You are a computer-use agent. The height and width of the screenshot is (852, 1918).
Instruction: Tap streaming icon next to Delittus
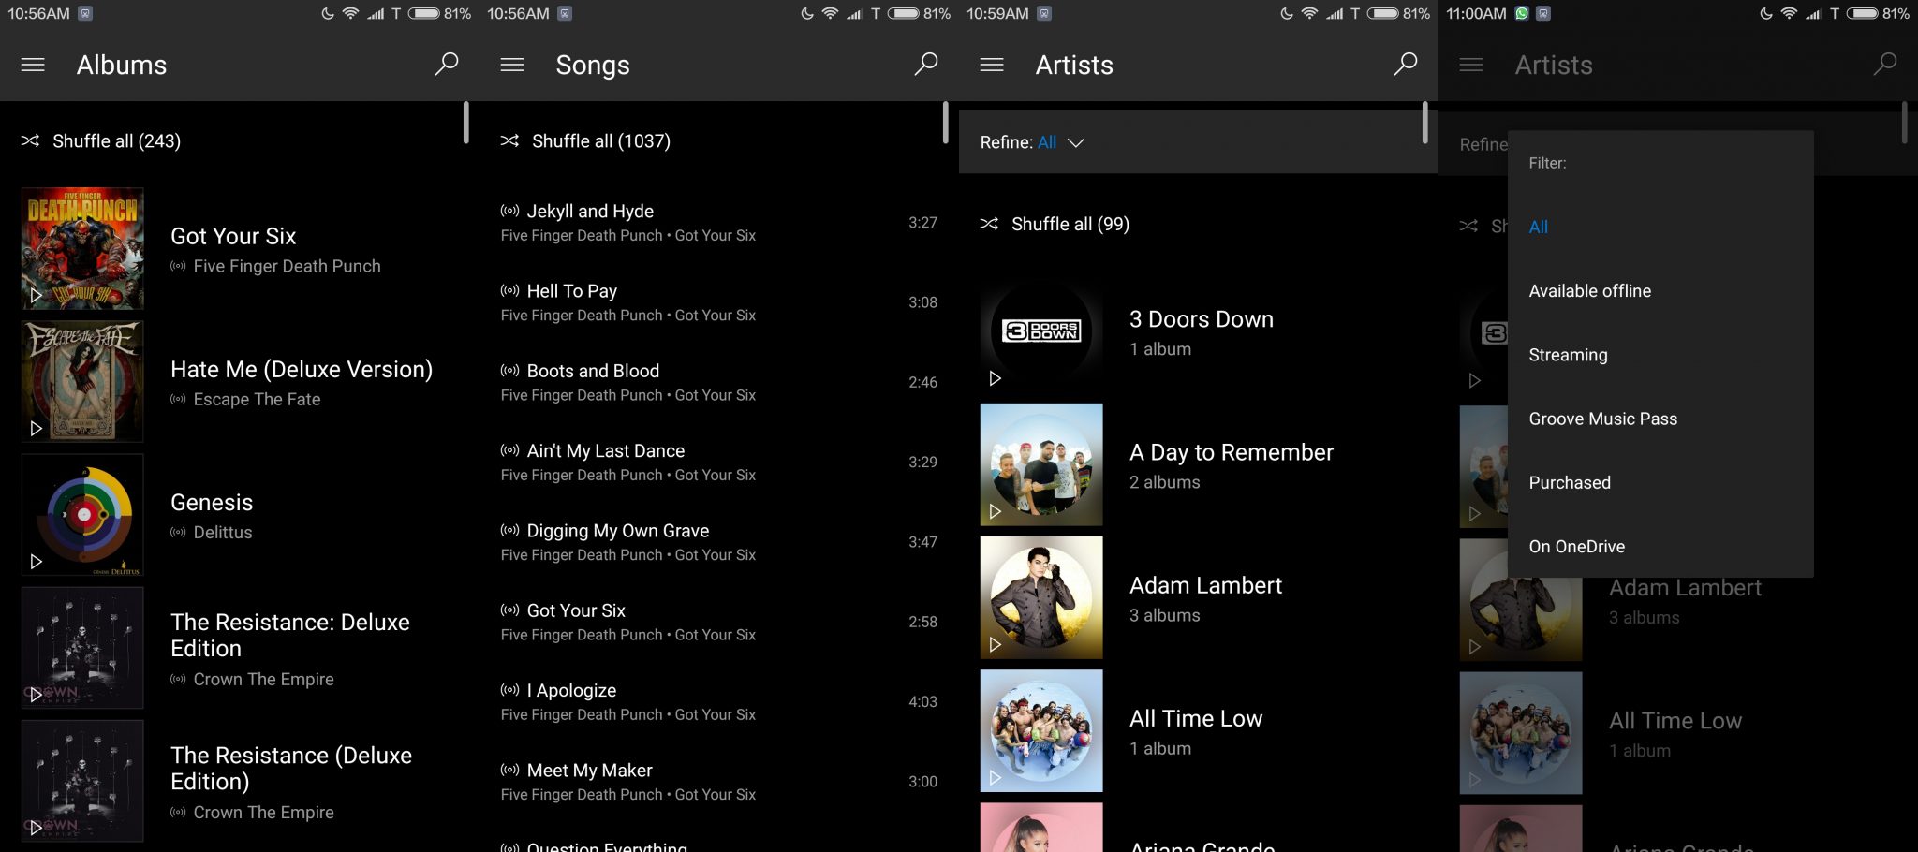click(x=178, y=532)
